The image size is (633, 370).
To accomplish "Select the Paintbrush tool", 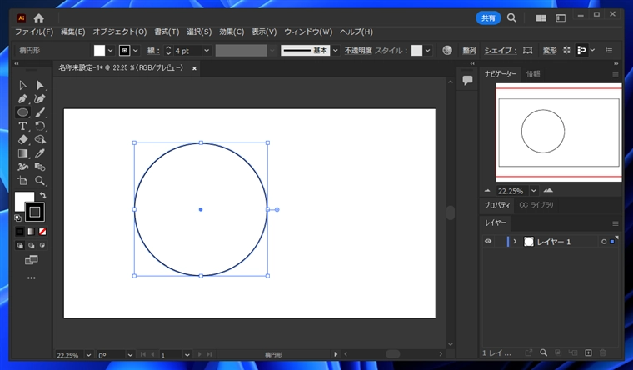I will coord(40,112).
